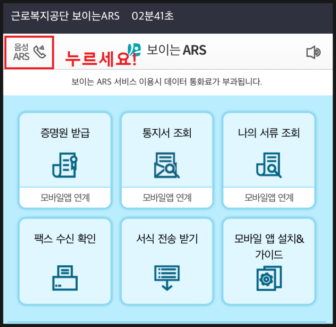Click the data charge notice text
Viewport: 336px width, 327px height.
166,82
